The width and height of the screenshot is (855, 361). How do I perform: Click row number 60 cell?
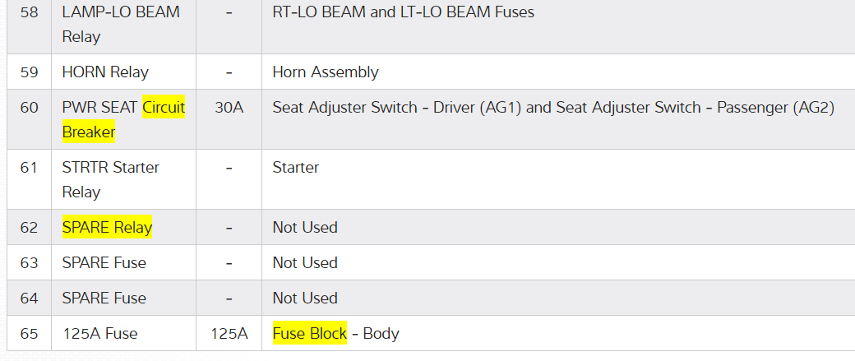click(29, 108)
